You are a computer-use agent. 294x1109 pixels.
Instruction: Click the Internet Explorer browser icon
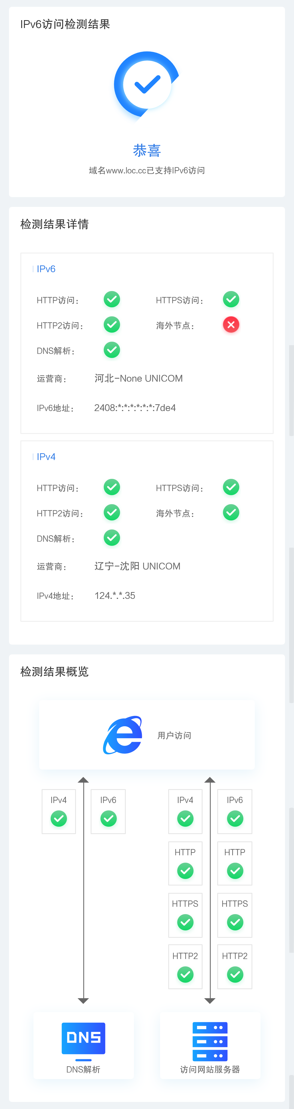pos(123,735)
